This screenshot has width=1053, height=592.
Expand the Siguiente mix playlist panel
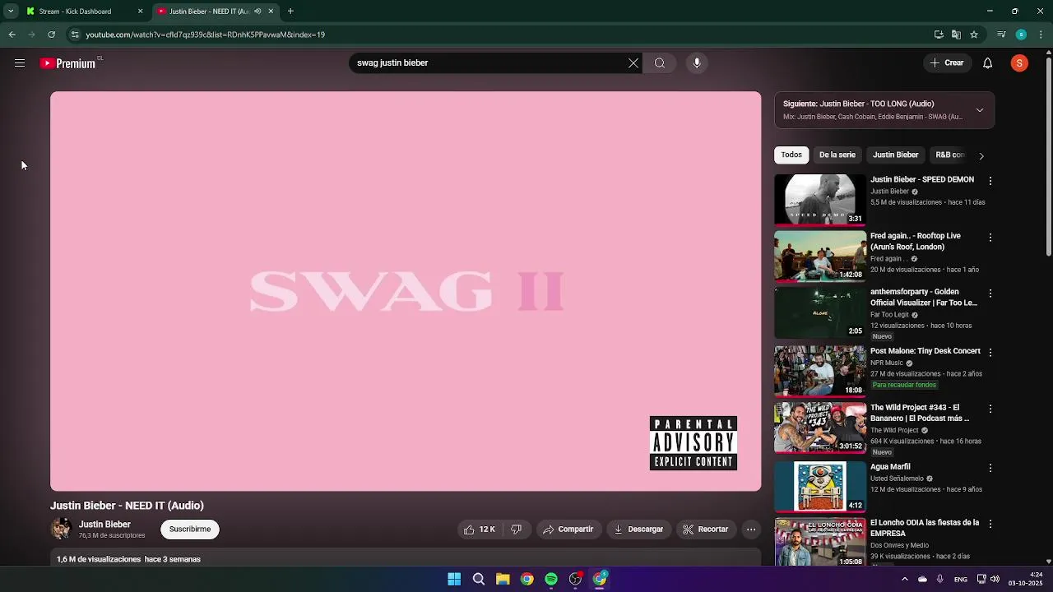(979, 110)
